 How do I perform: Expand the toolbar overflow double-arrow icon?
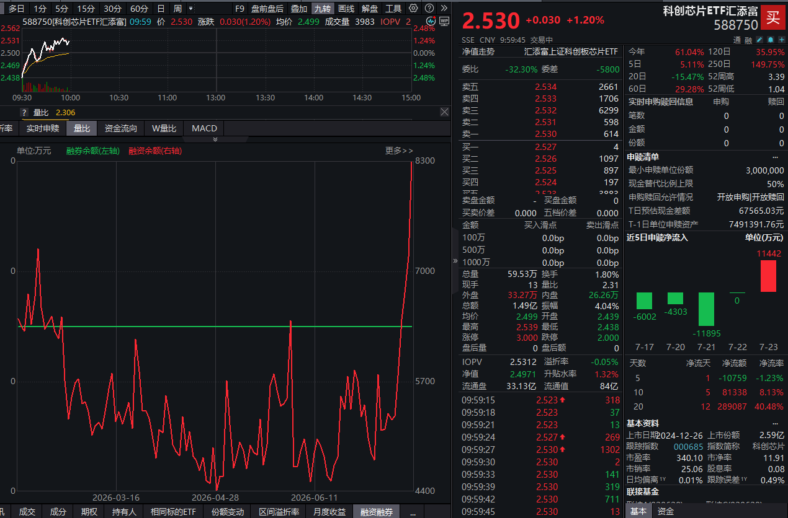[444, 8]
